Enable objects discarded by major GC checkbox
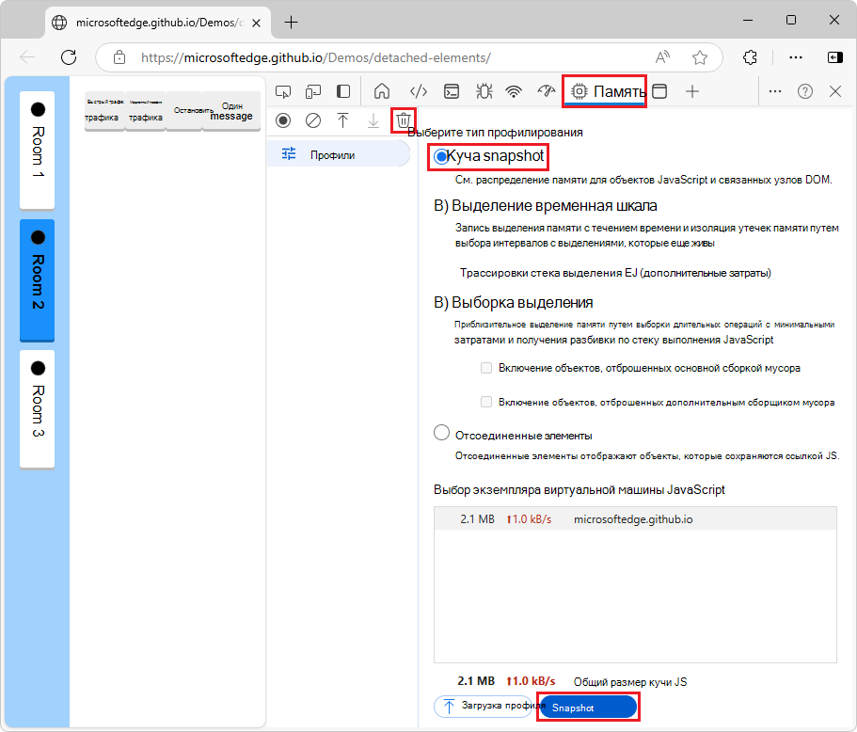 pos(486,368)
